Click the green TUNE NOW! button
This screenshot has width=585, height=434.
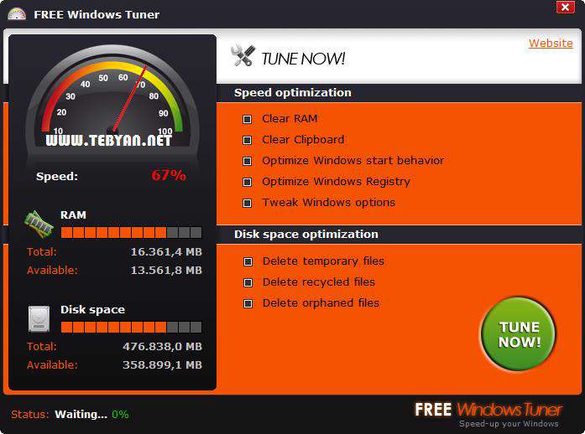519,334
